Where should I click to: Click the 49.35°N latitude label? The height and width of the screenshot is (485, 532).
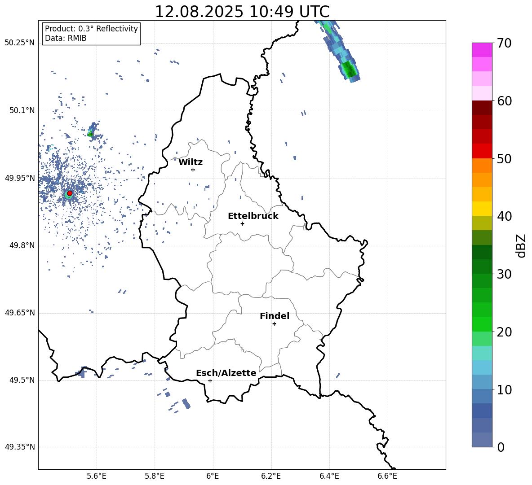[x=20, y=447]
